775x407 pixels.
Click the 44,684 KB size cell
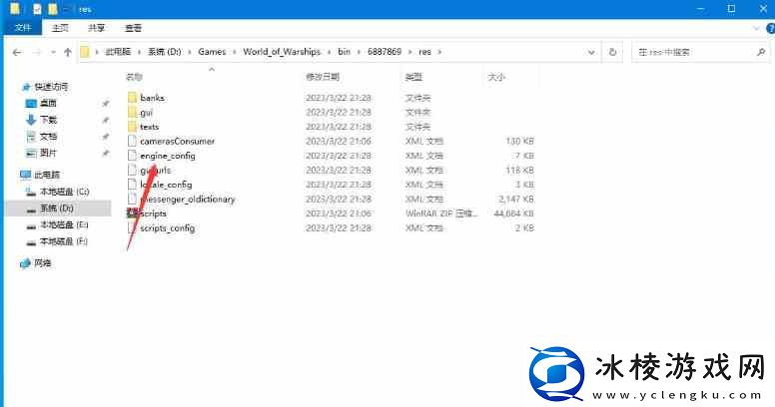(x=513, y=213)
